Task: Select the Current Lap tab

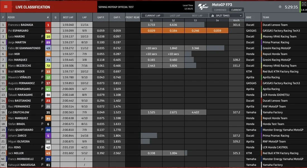Action: coord(152,15)
